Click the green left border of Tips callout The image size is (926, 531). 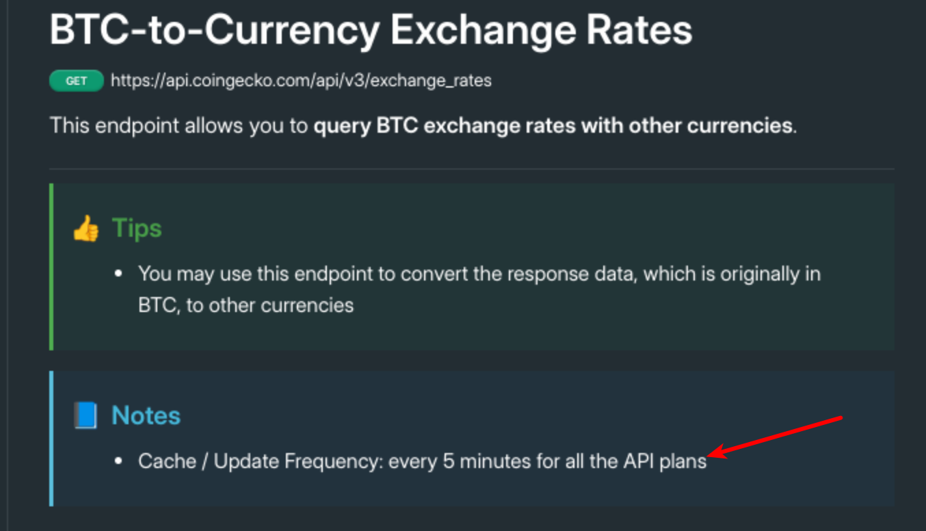[x=51, y=267]
